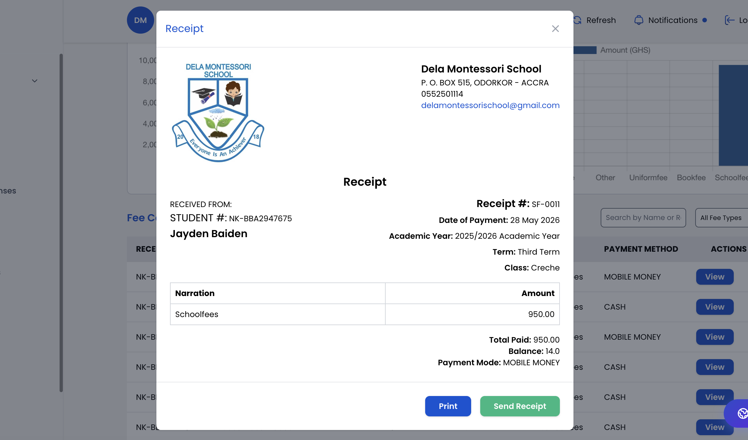Click the ACTIONS column header
Image resolution: width=748 pixels, height=440 pixels.
[x=729, y=249]
